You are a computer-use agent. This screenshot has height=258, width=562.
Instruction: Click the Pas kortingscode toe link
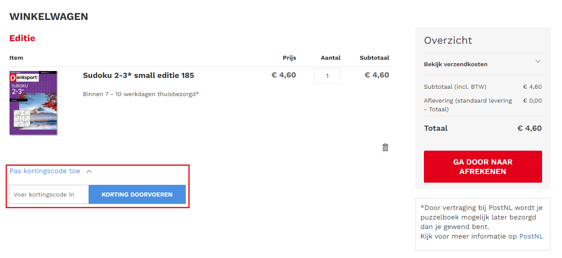(45, 171)
